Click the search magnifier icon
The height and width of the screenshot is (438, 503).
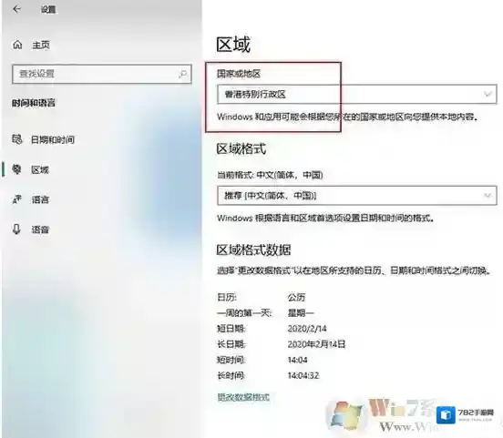pos(182,74)
